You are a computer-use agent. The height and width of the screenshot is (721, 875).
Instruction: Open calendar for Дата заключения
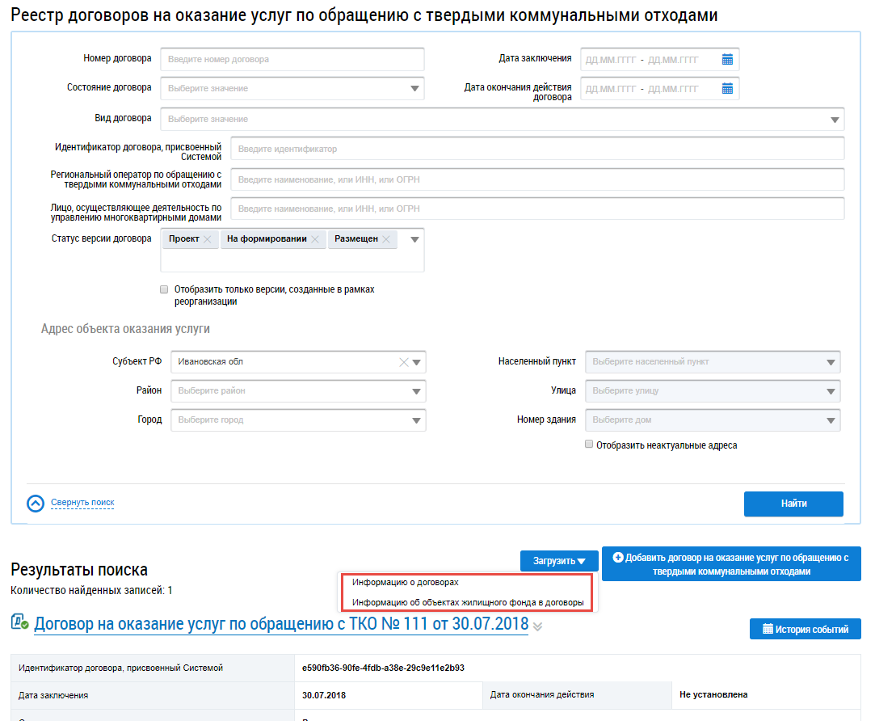(727, 59)
